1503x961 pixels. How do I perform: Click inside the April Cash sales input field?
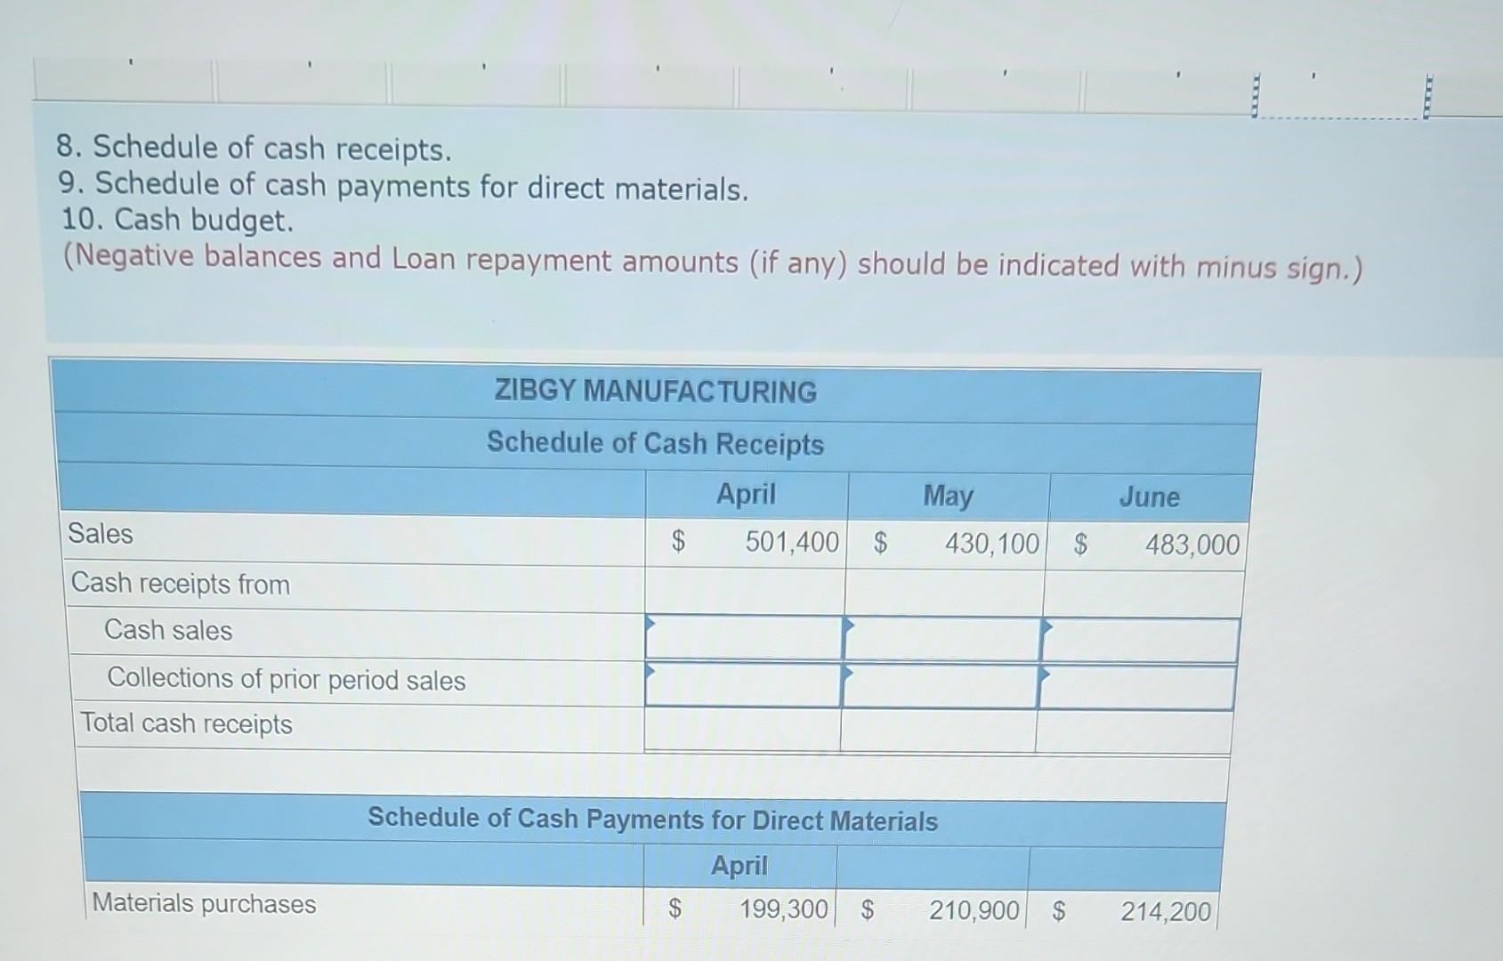click(747, 639)
